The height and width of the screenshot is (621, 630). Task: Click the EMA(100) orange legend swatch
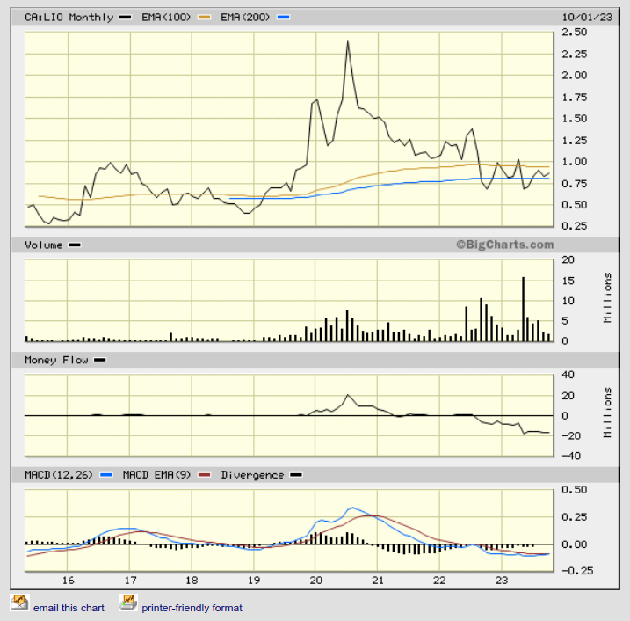205,18
